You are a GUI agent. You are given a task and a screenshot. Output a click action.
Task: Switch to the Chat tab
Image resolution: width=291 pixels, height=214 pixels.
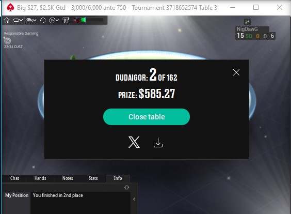(x=14, y=178)
